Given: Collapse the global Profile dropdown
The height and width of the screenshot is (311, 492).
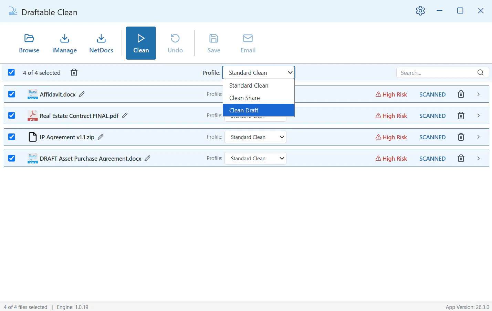Looking at the screenshot, I should 259,72.
